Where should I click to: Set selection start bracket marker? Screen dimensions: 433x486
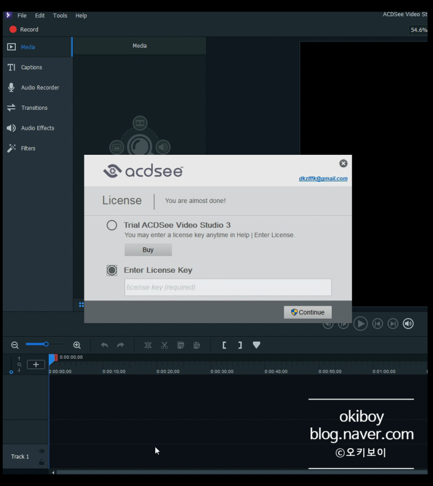pos(224,345)
